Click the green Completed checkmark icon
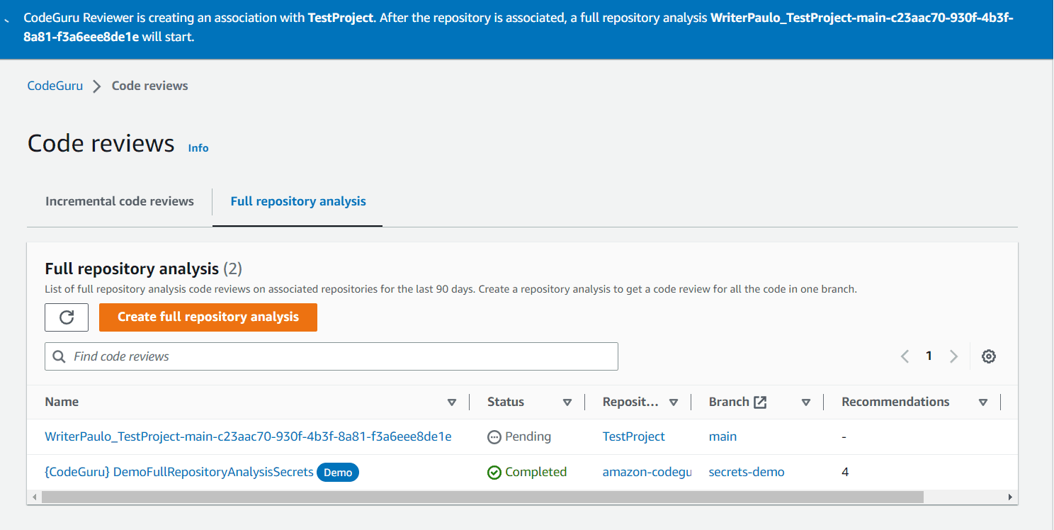This screenshot has width=1054, height=530. (x=494, y=471)
